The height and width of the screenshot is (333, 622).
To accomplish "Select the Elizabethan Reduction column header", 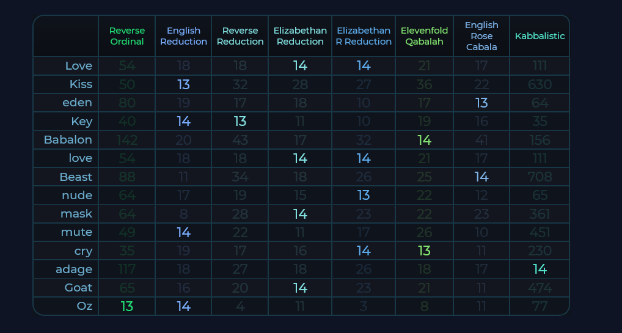I will tap(300, 36).
